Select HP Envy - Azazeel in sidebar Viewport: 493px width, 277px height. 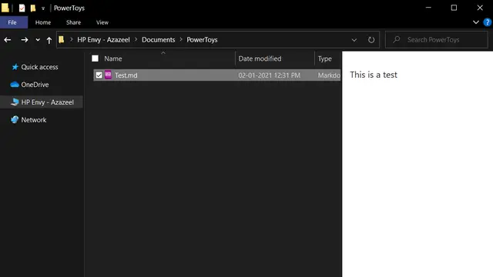[x=48, y=102]
